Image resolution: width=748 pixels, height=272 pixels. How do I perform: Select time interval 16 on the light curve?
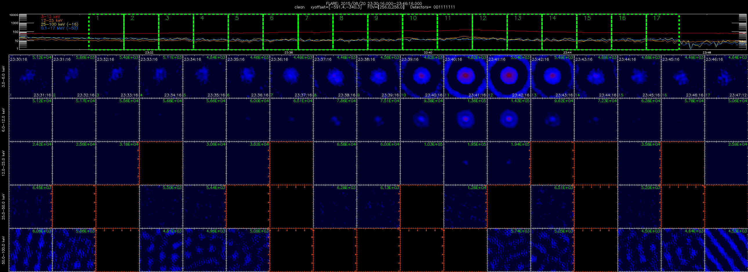(x=629, y=32)
